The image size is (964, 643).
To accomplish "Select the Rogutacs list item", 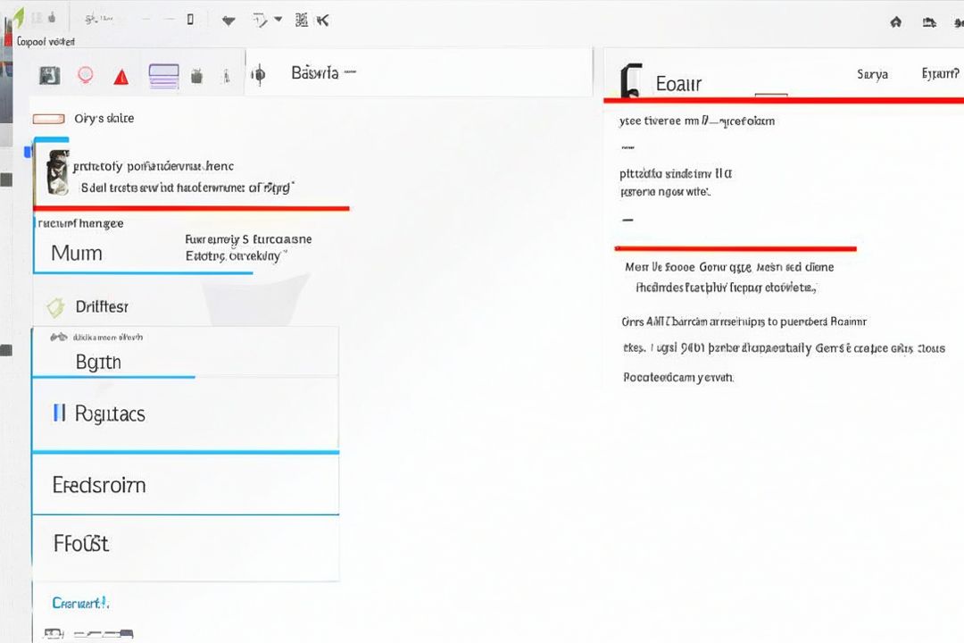I will click(110, 413).
